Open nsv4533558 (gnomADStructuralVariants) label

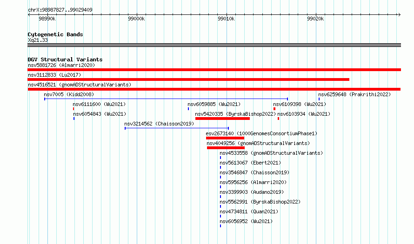271,153
